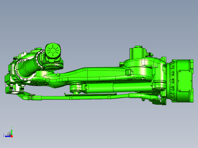Click the blue Z axis arrow of the triad
This screenshot has width=198, height=148.
pyautogui.click(x=8, y=136)
